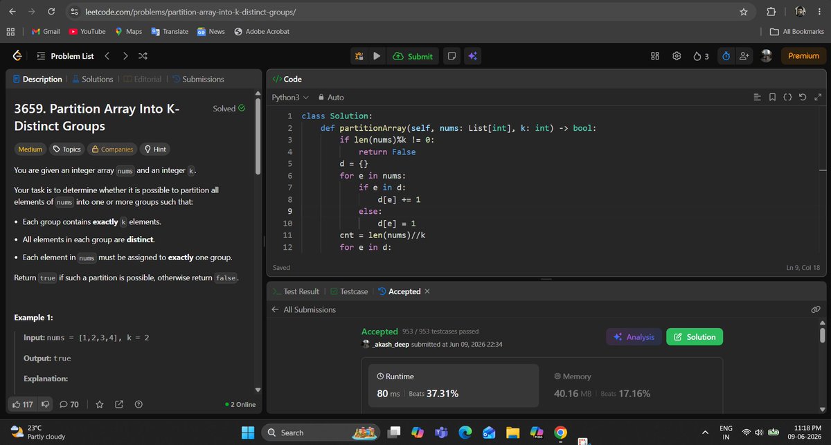The height and width of the screenshot is (445, 831).
Task: Star the problem as favorite
Action: [x=99, y=404]
